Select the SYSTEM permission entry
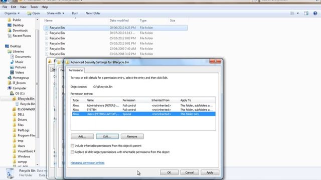The height and width of the screenshot is (180, 321). coord(143,110)
